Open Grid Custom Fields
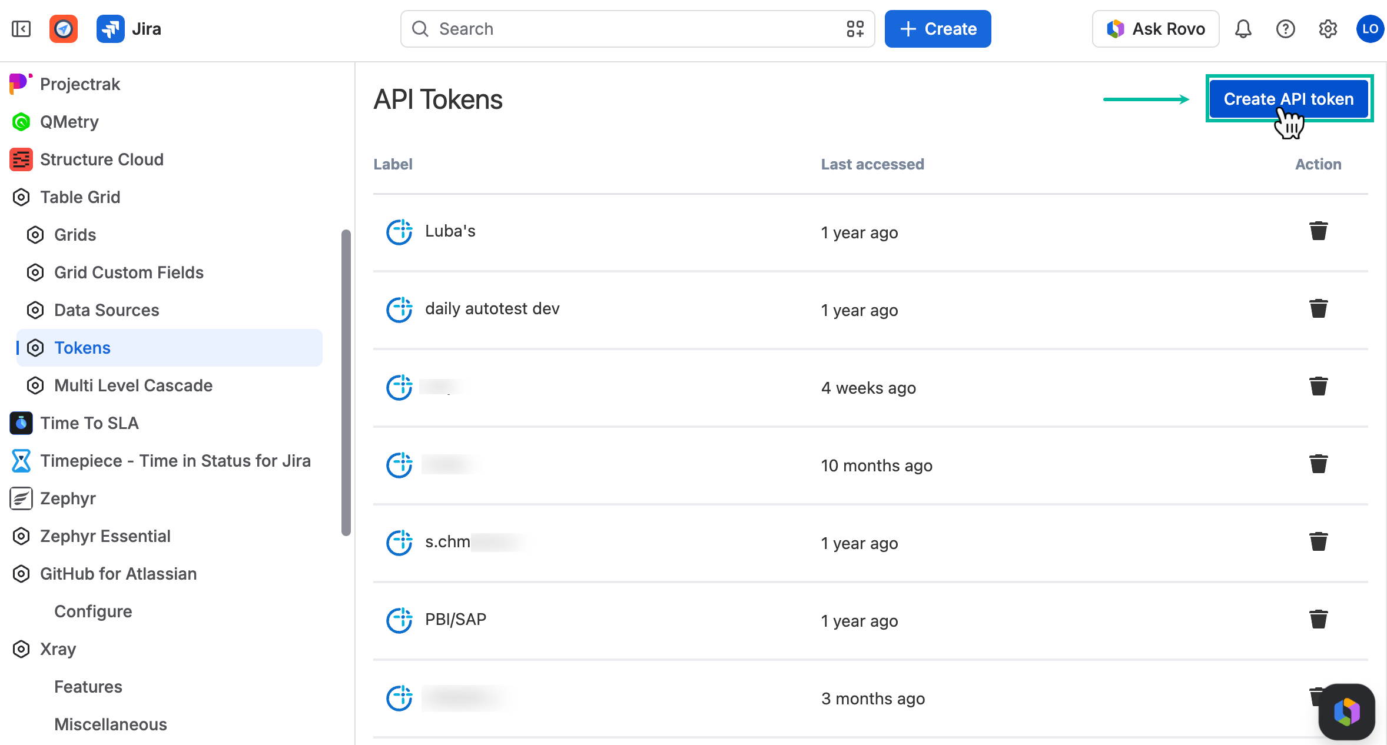1387x745 pixels. tap(129, 272)
